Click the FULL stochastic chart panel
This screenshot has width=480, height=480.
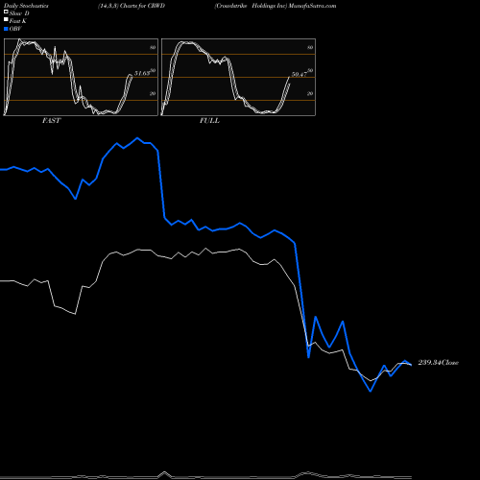click(x=238, y=77)
